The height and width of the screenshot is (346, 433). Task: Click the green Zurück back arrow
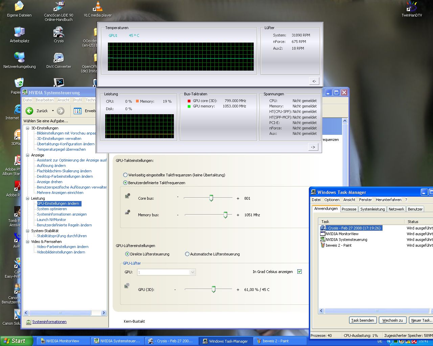[29, 111]
